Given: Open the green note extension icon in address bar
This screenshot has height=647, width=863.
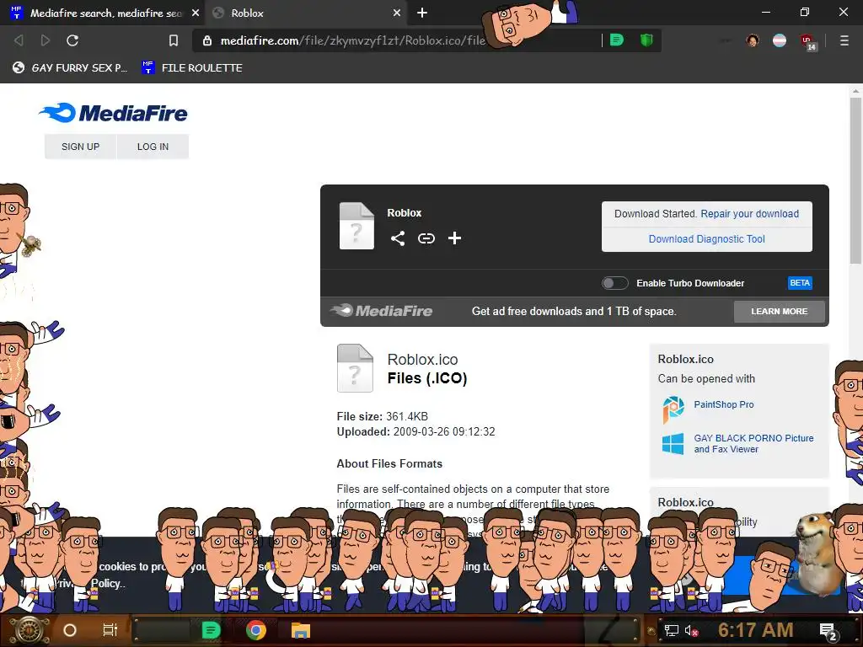Looking at the screenshot, I should coord(617,40).
